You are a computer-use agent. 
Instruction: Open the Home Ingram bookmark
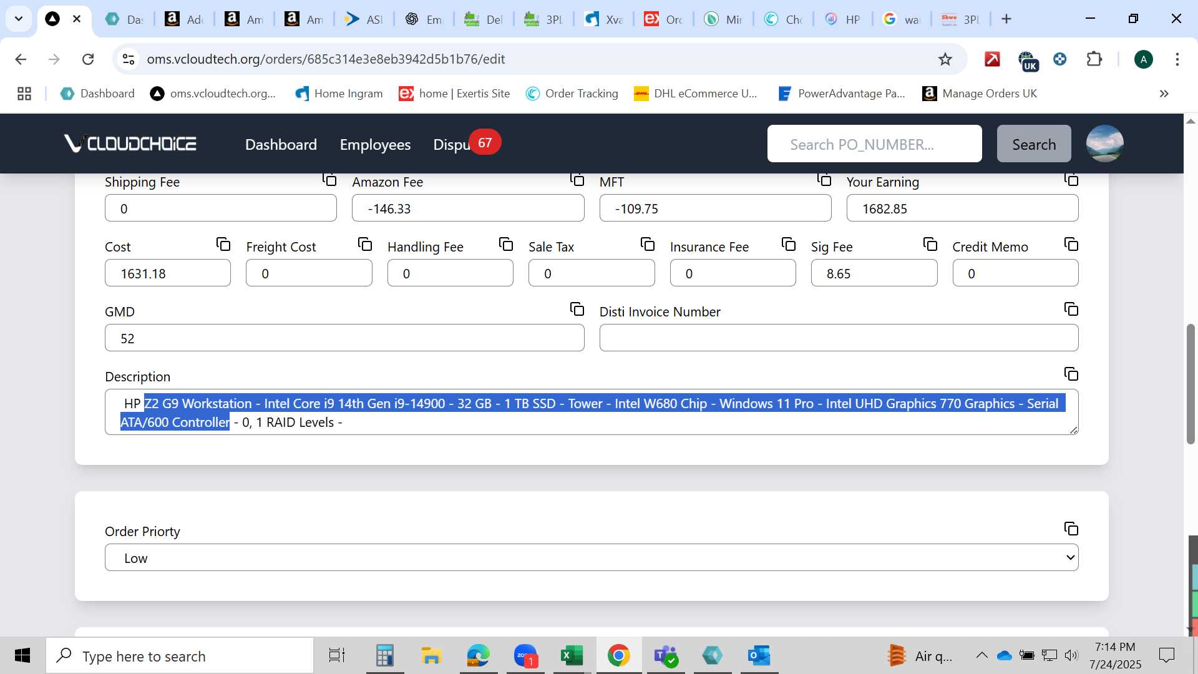[x=339, y=94]
